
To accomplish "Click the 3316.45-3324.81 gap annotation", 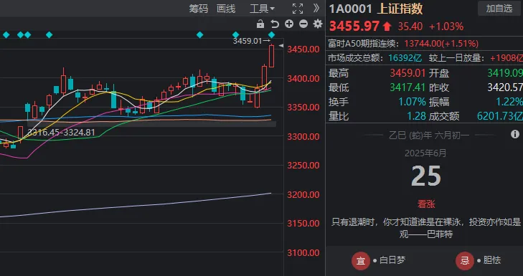I will point(61,133).
